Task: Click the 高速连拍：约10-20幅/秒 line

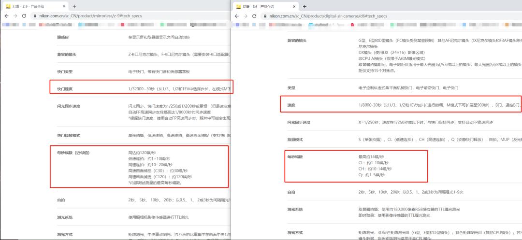Action: 150,165
